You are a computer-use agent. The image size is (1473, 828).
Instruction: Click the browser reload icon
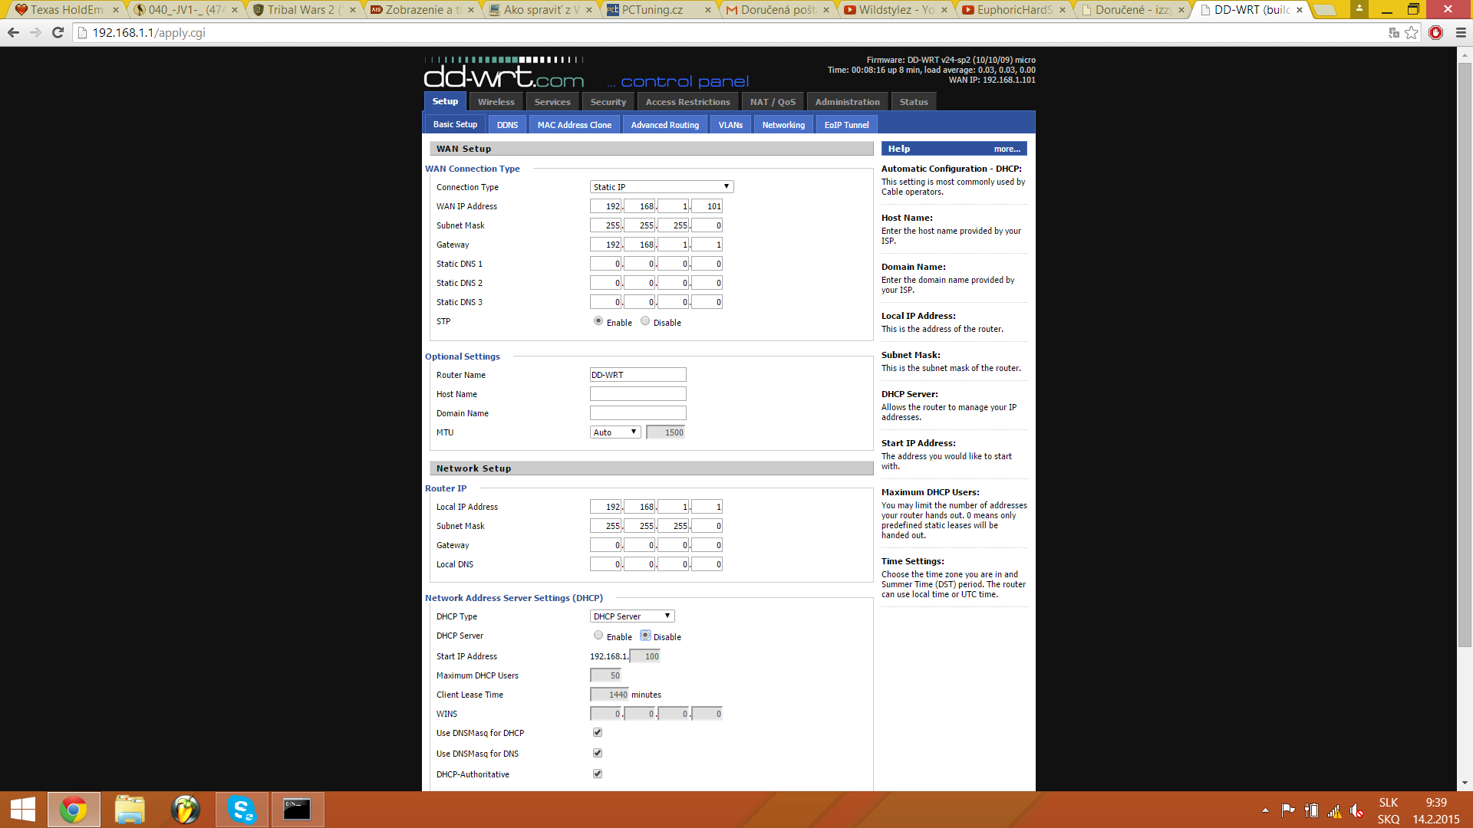pyautogui.click(x=58, y=32)
